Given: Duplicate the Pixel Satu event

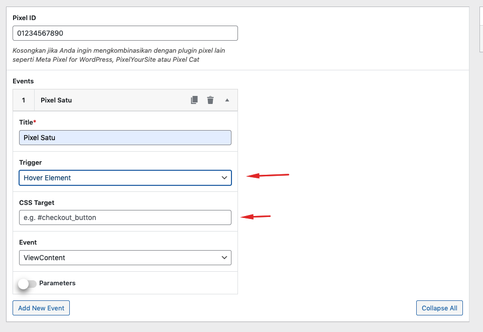Looking at the screenshot, I should pos(194,100).
